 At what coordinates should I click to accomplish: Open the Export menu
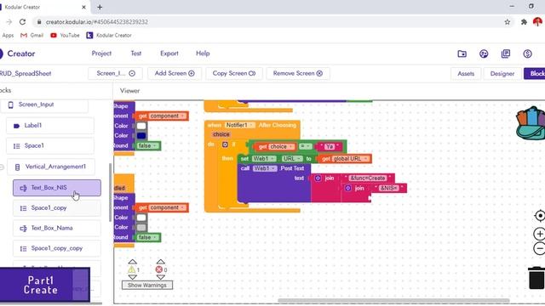[169, 54]
